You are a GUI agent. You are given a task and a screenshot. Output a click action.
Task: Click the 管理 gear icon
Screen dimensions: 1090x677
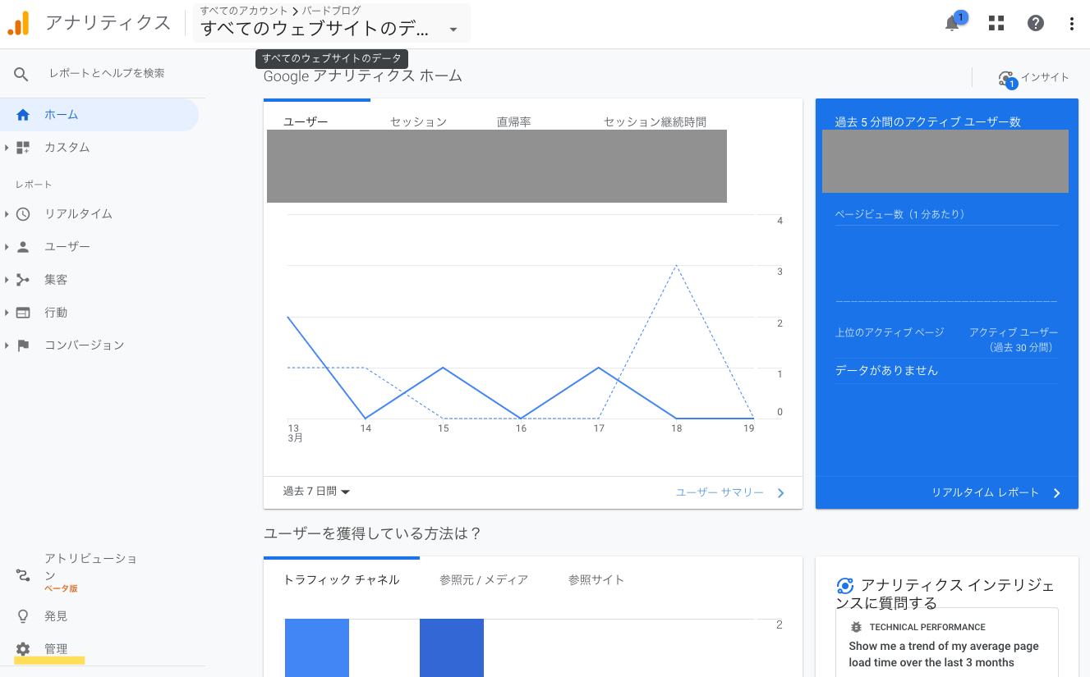click(23, 649)
